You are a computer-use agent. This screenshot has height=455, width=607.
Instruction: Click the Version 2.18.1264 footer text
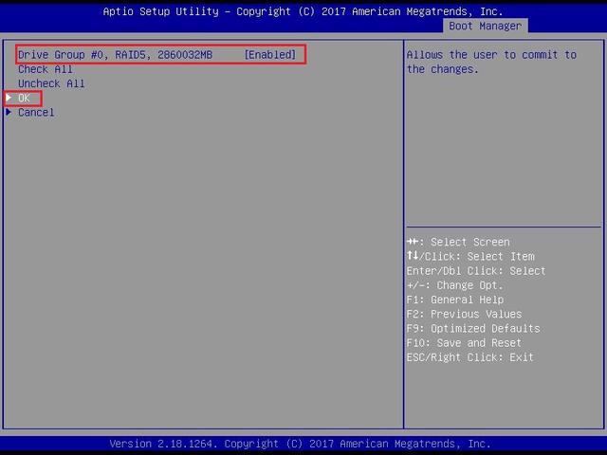click(x=300, y=444)
